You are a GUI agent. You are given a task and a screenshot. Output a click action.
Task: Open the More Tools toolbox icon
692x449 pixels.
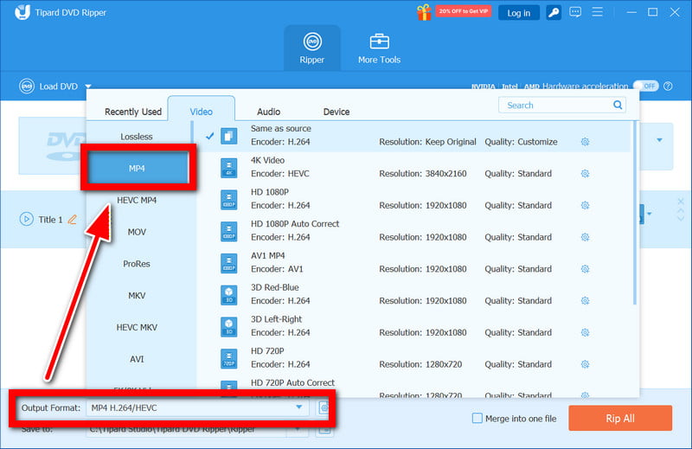[379, 42]
